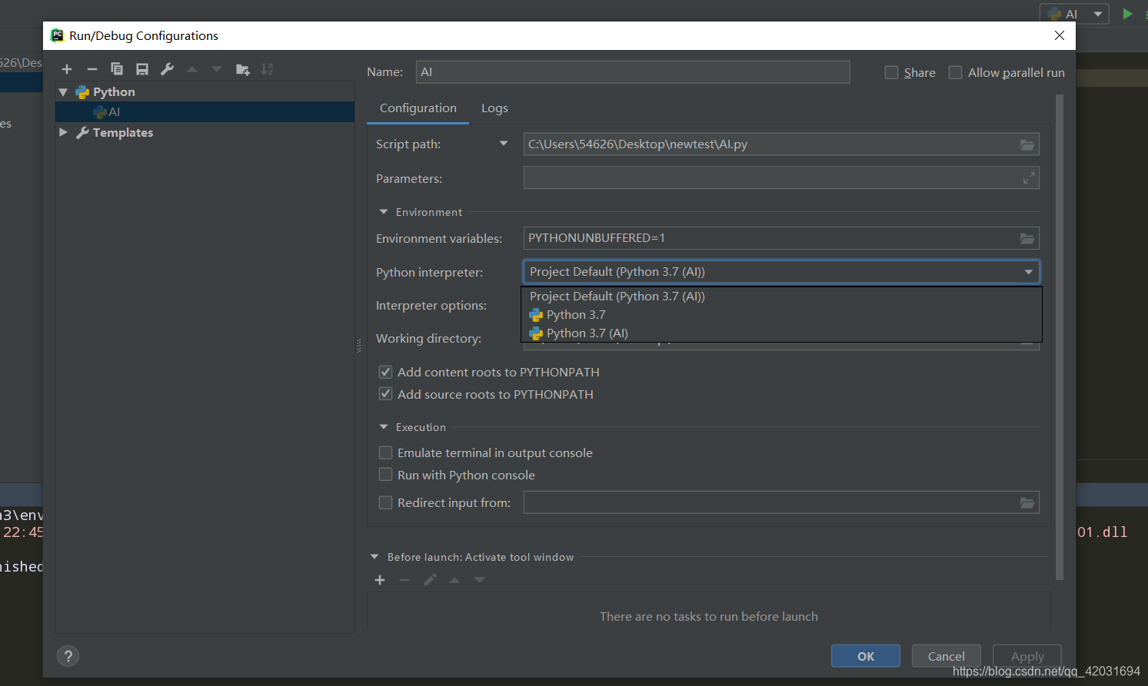The height and width of the screenshot is (686, 1148).
Task: Click the Name input field
Action: coord(633,72)
